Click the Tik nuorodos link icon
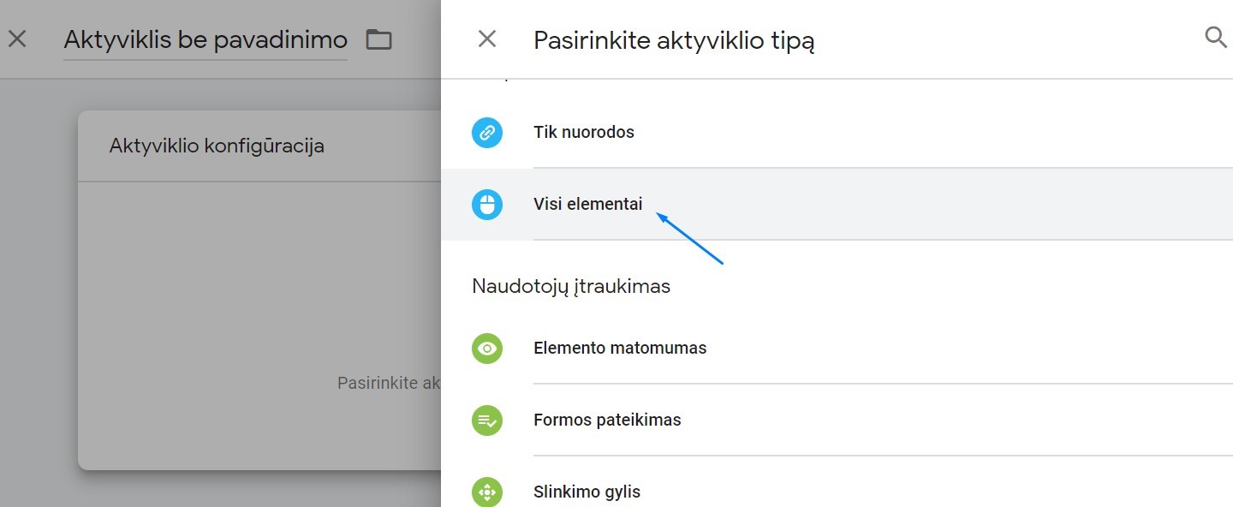 tap(487, 133)
